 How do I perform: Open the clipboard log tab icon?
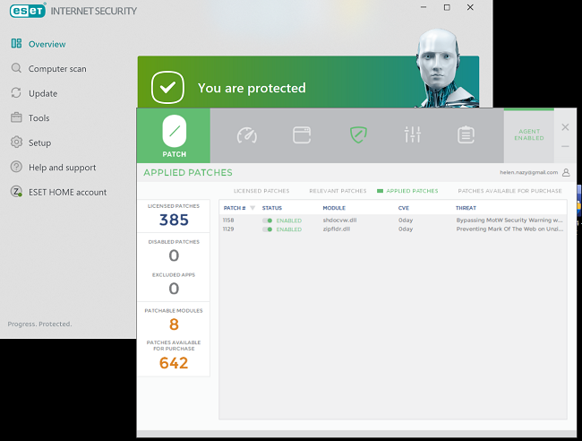pos(466,134)
